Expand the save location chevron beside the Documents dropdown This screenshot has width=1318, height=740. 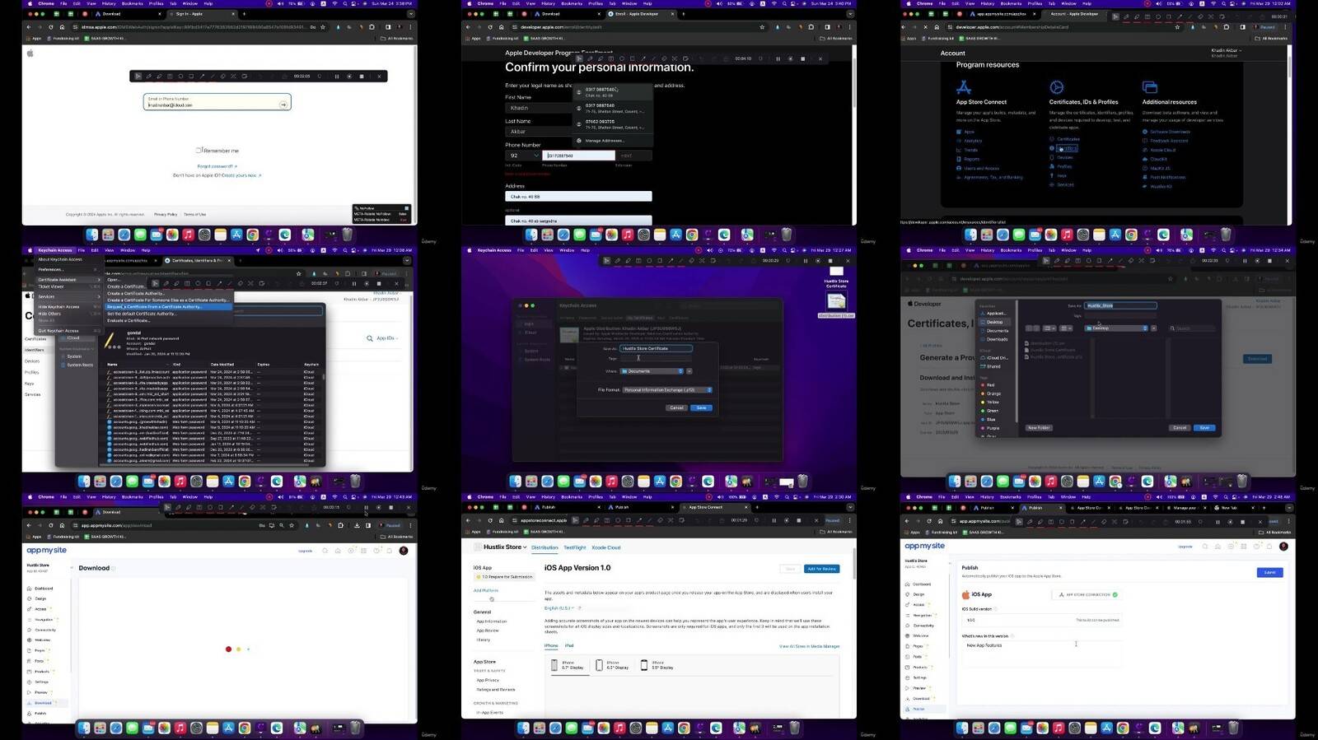[689, 371]
